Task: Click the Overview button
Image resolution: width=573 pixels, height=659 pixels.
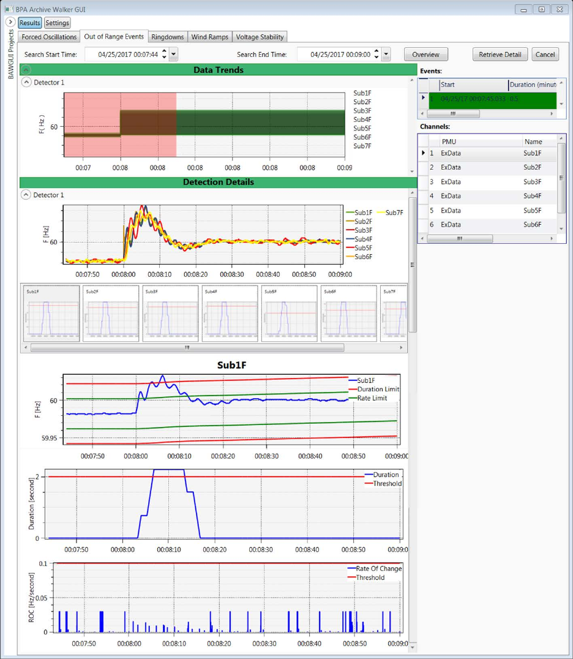Action: tap(425, 55)
